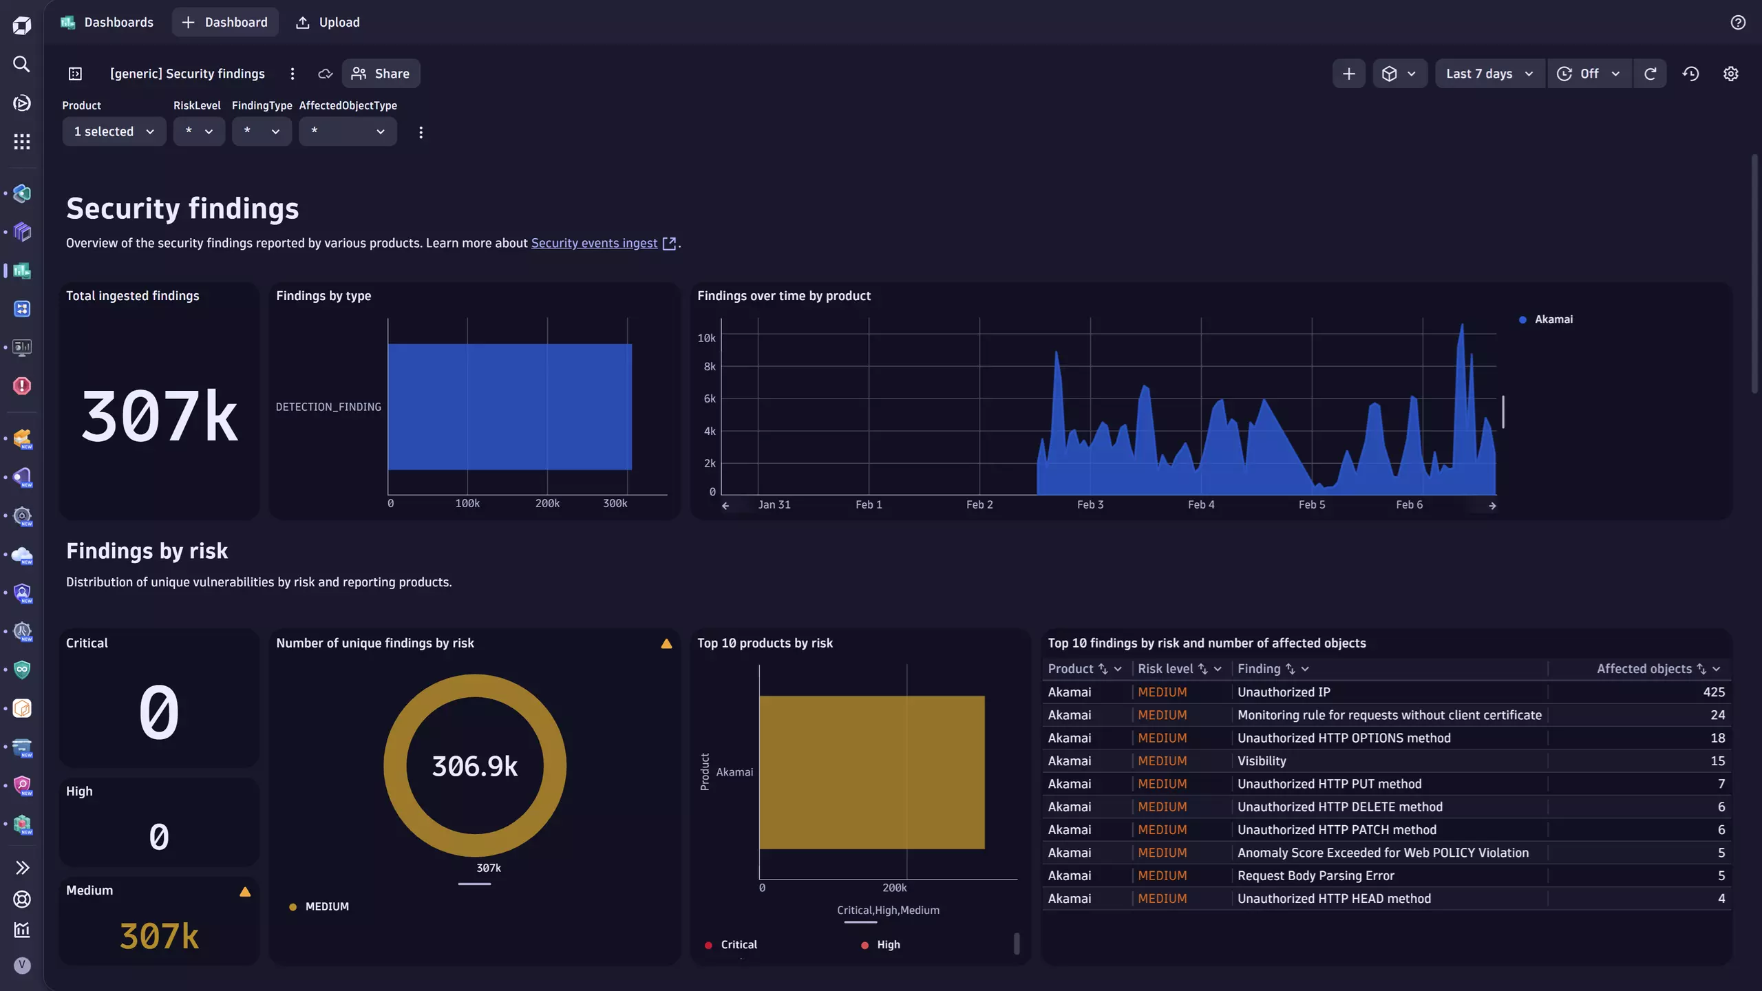The image size is (1762, 991).
Task: Open the dashboard settings gear
Action: [1731, 73]
